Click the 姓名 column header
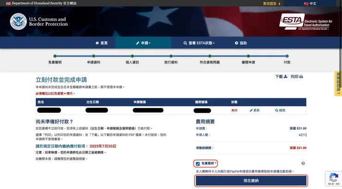The image size is (342, 189). 41,102
